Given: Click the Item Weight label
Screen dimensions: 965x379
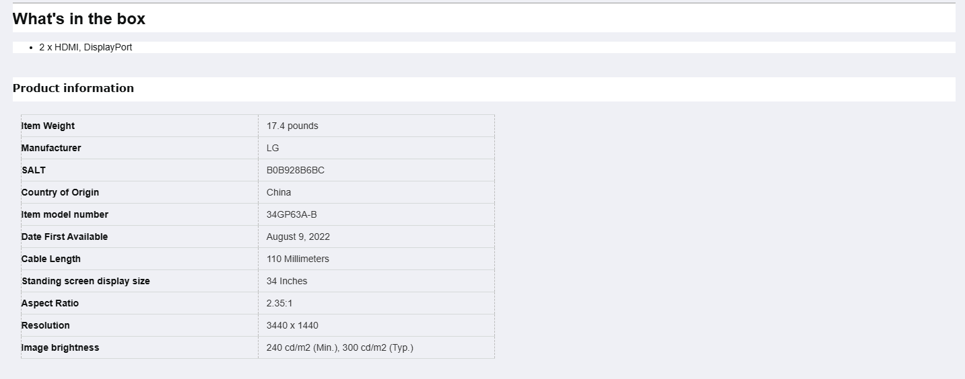Looking at the screenshot, I should [x=48, y=126].
